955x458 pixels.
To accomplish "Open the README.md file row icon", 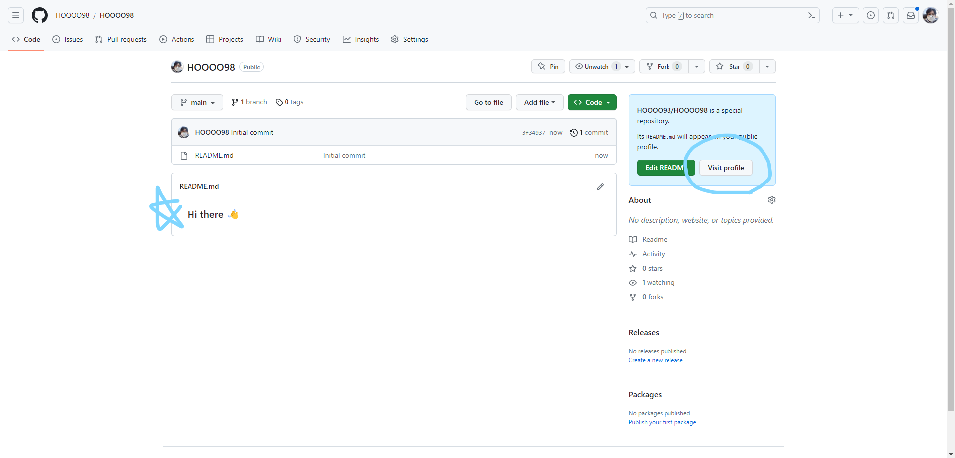I will coord(184,155).
